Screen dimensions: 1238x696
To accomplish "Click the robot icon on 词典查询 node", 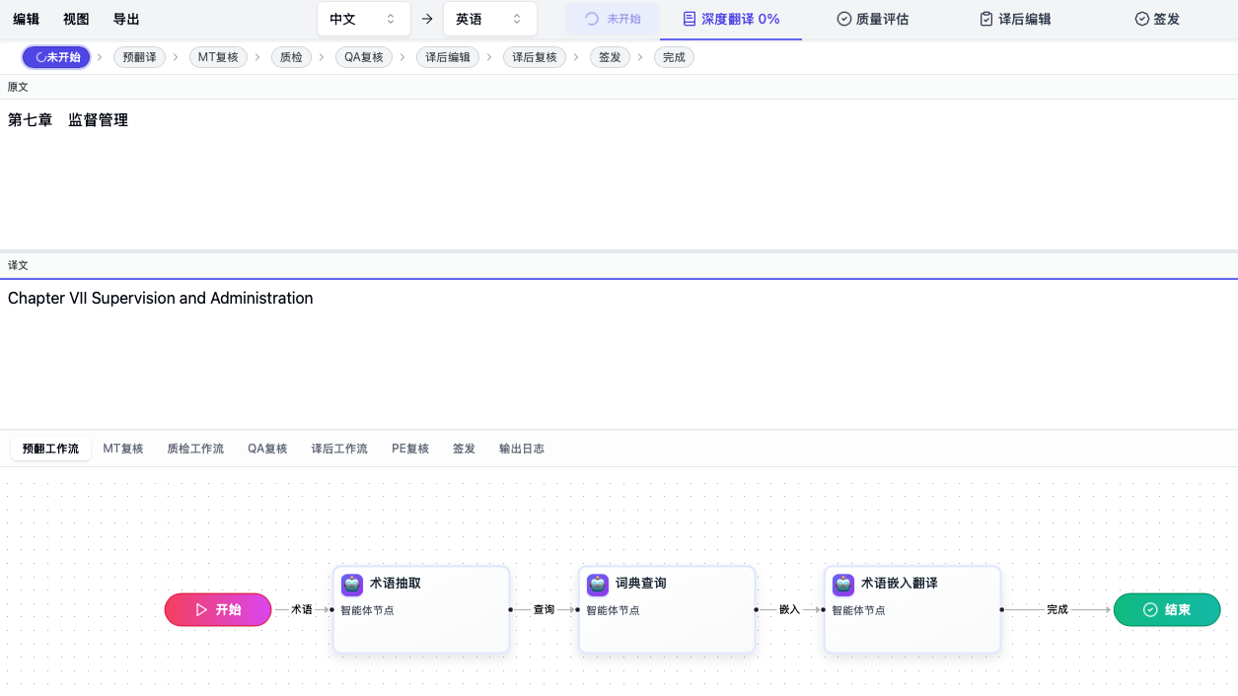I will pyautogui.click(x=598, y=585).
